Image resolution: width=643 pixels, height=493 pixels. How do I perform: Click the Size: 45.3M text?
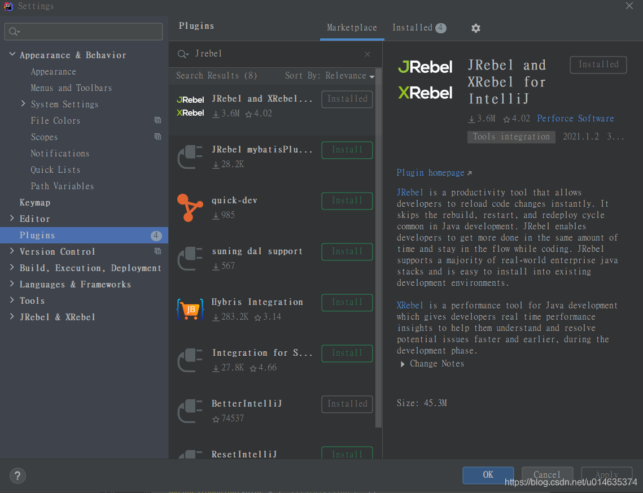422,403
